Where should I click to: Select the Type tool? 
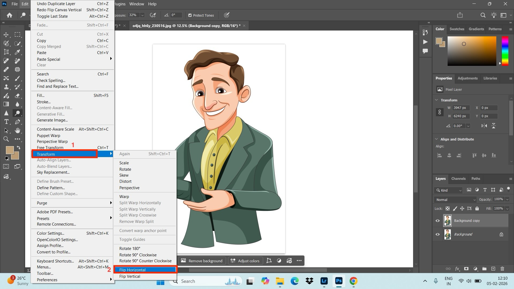pos(6,122)
